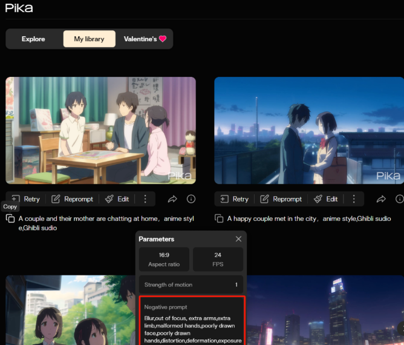404x345 pixels.
Task: Click the Retry plus icon on family video
Action: point(16,199)
